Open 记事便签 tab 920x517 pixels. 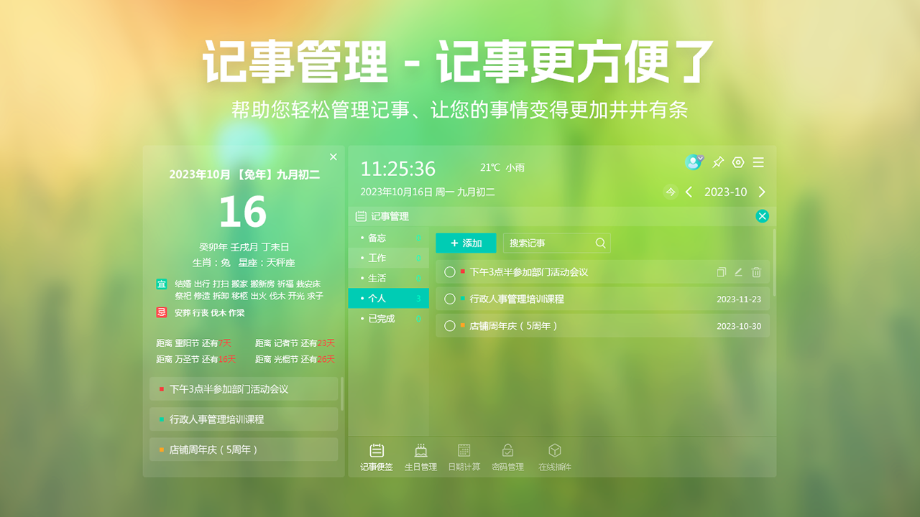377,457
